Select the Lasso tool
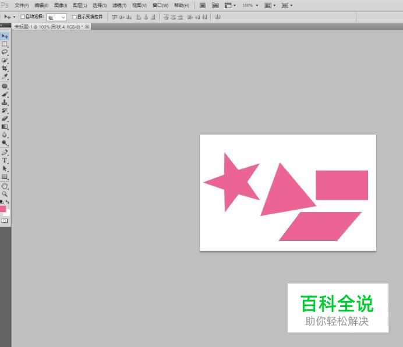The image size is (403, 347). point(5,52)
